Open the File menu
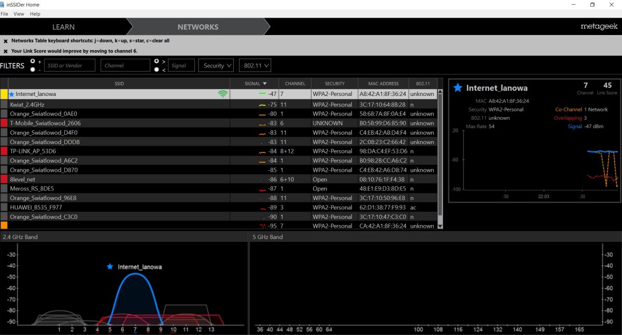This screenshot has height=335, width=622. coord(5,14)
